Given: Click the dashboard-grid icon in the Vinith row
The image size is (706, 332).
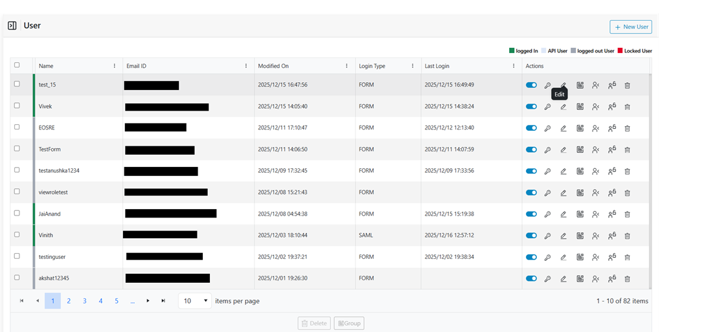Looking at the screenshot, I should (580, 236).
